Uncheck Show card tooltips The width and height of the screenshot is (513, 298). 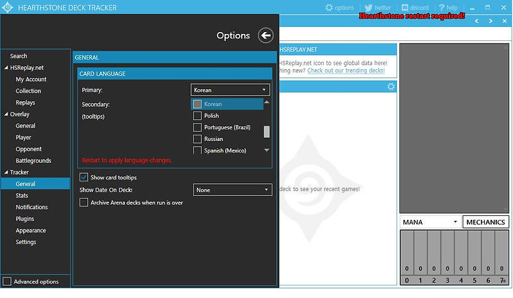[84, 178]
